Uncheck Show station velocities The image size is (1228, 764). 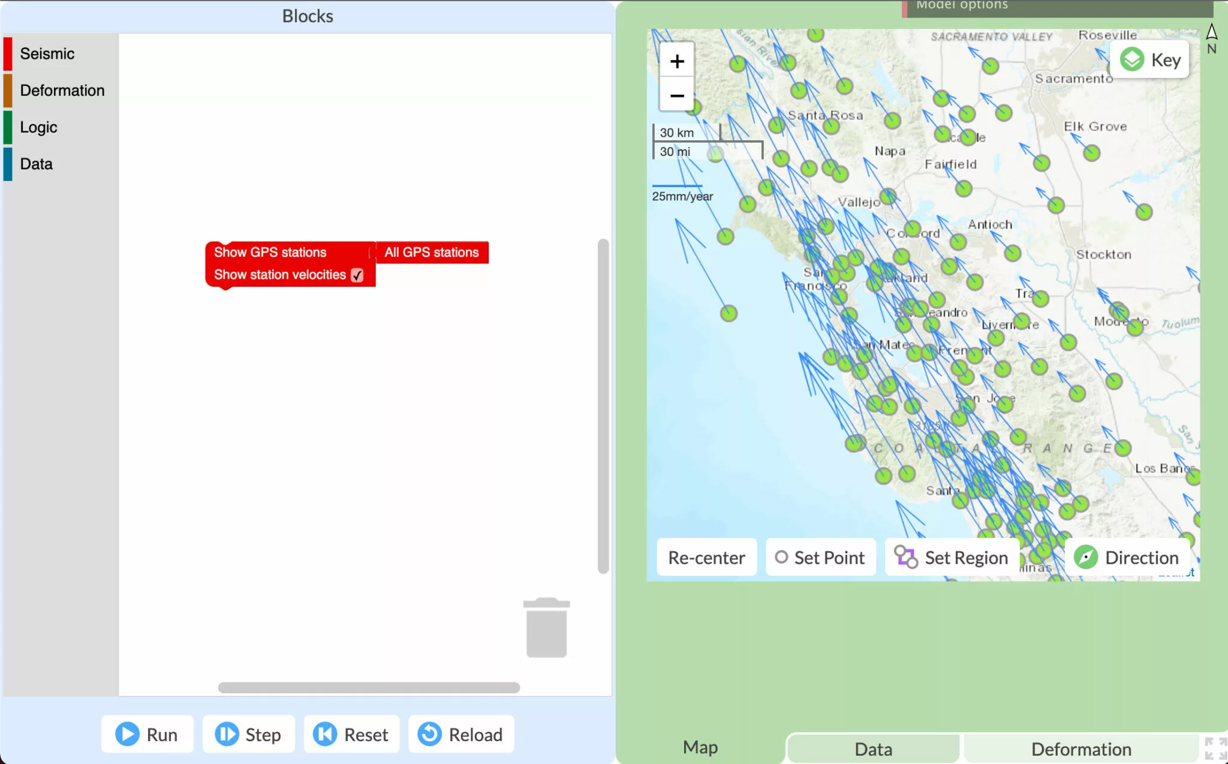point(357,275)
